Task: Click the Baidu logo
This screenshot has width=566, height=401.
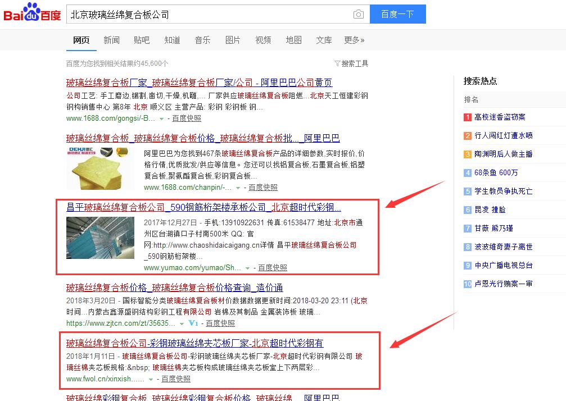Action: pyautogui.click(x=33, y=13)
